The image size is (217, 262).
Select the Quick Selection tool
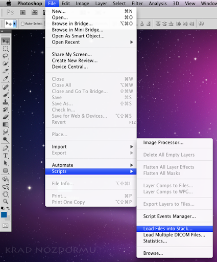pos(6,63)
